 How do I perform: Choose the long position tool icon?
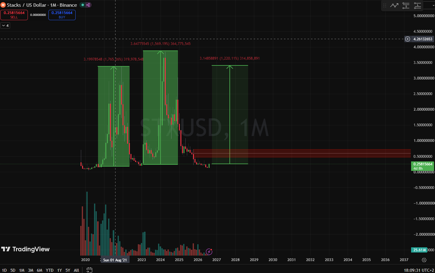point(418,5)
